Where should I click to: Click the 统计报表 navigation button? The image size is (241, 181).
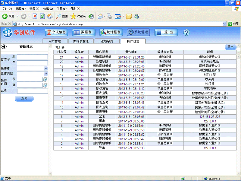[111, 32]
